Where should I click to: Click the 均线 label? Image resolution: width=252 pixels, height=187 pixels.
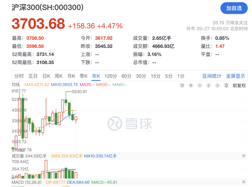[16, 84]
